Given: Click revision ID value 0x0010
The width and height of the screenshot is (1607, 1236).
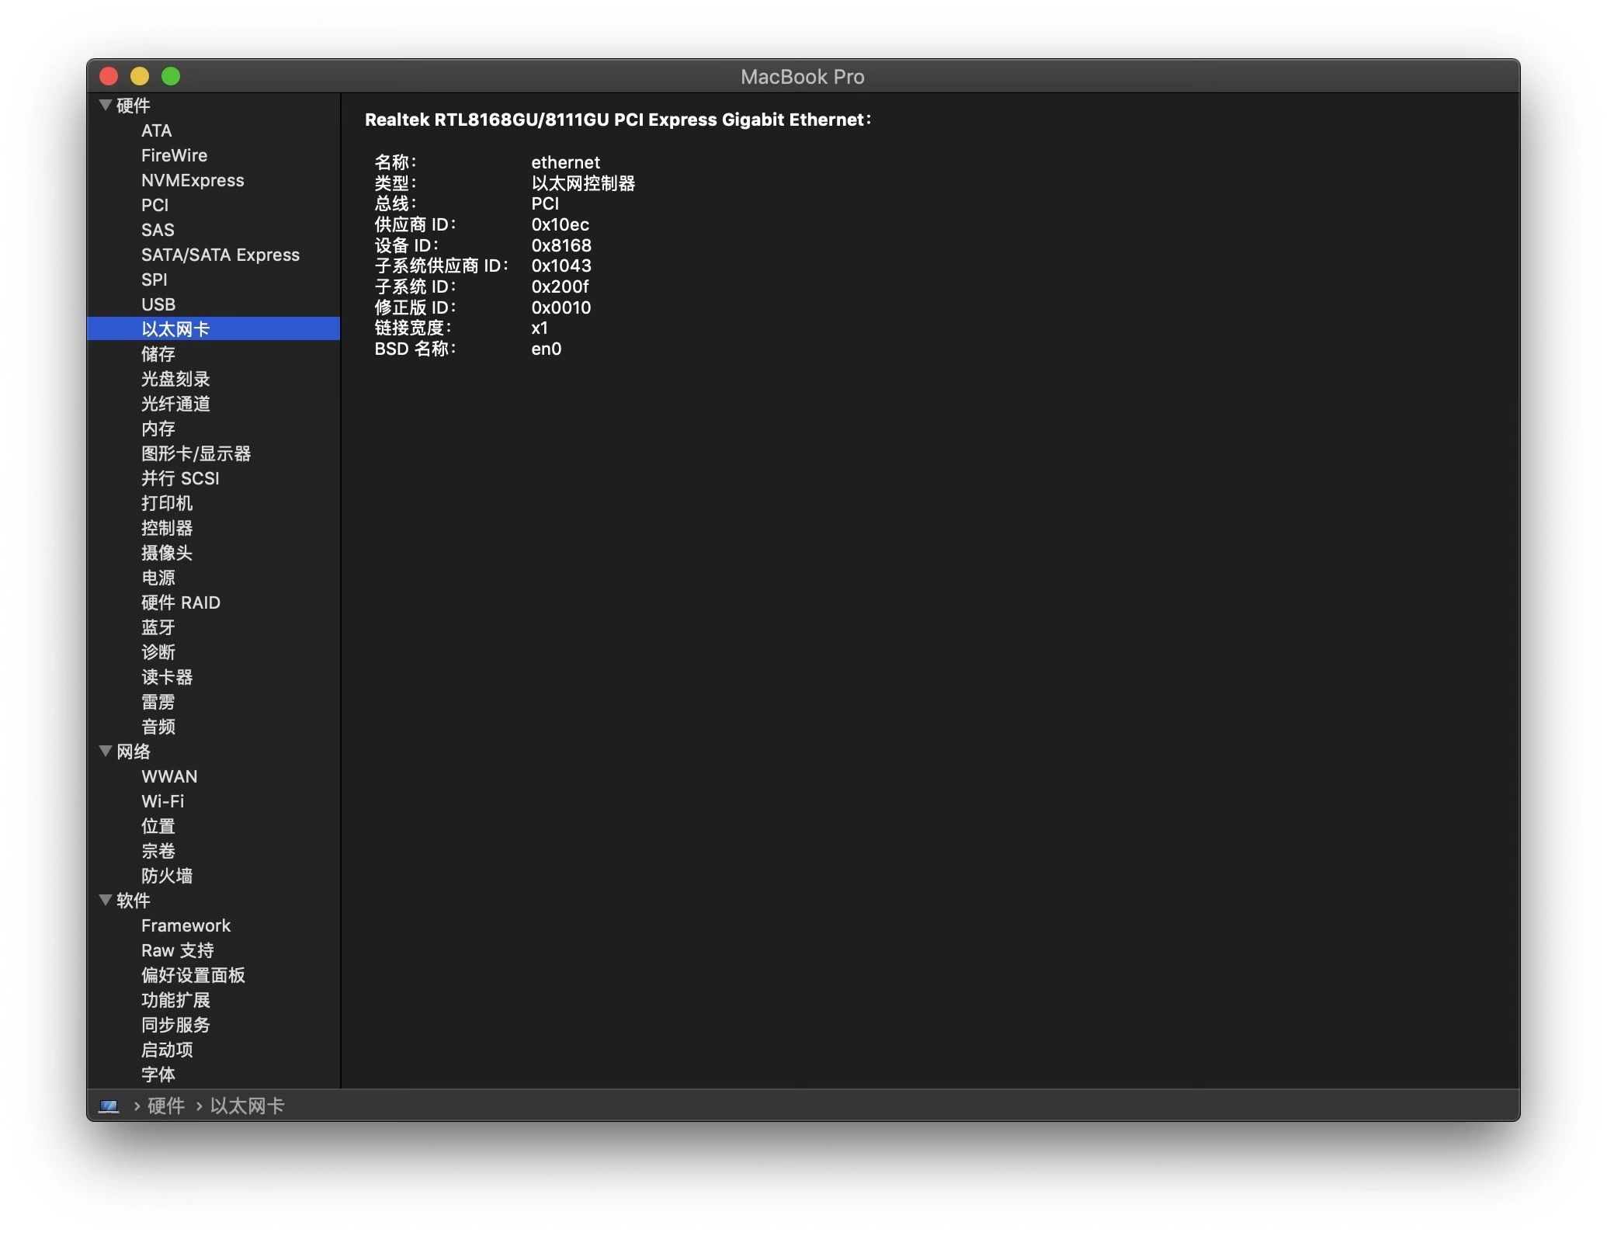Looking at the screenshot, I should [x=561, y=307].
